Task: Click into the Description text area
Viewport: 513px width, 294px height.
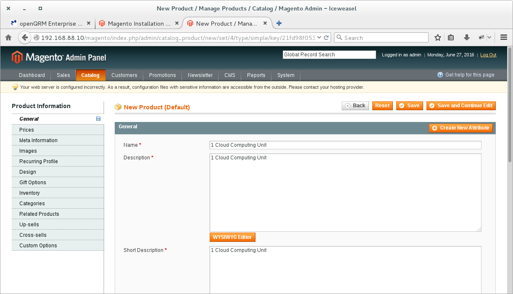Action: 345,193
